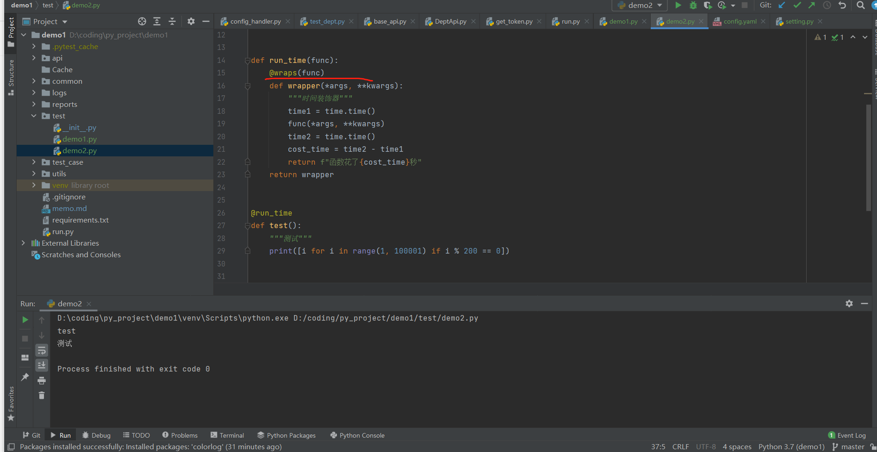Collapse all in Project panel
877x452 pixels.
pyautogui.click(x=172, y=21)
